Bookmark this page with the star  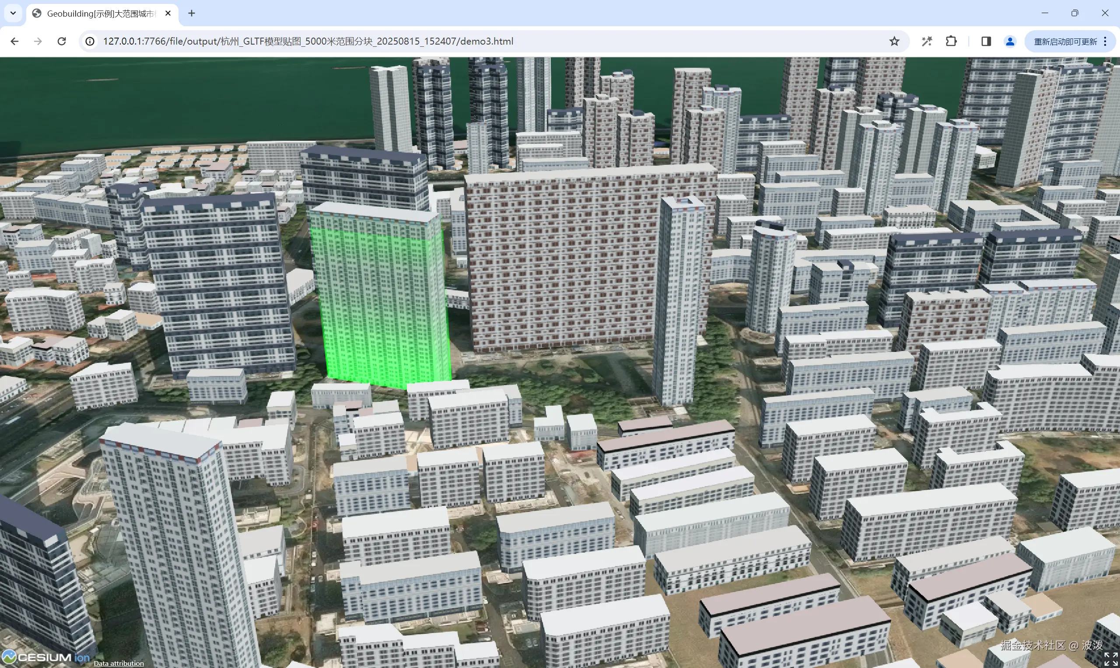[x=894, y=42]
